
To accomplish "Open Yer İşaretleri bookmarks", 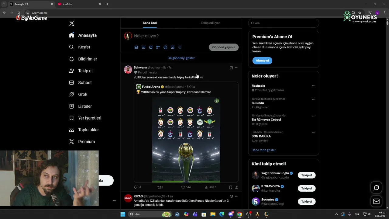I will click(85, 118).
